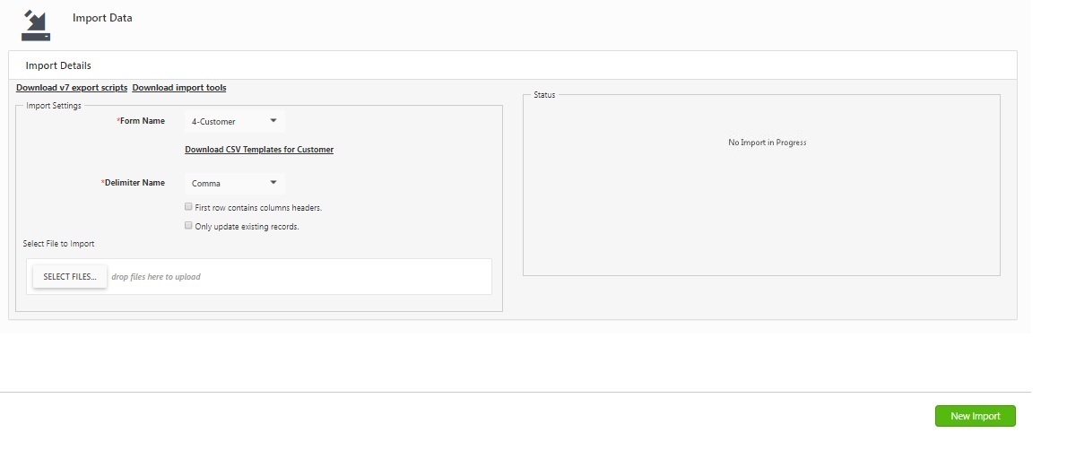Click the Comma value in the Delimiter field

207,184
